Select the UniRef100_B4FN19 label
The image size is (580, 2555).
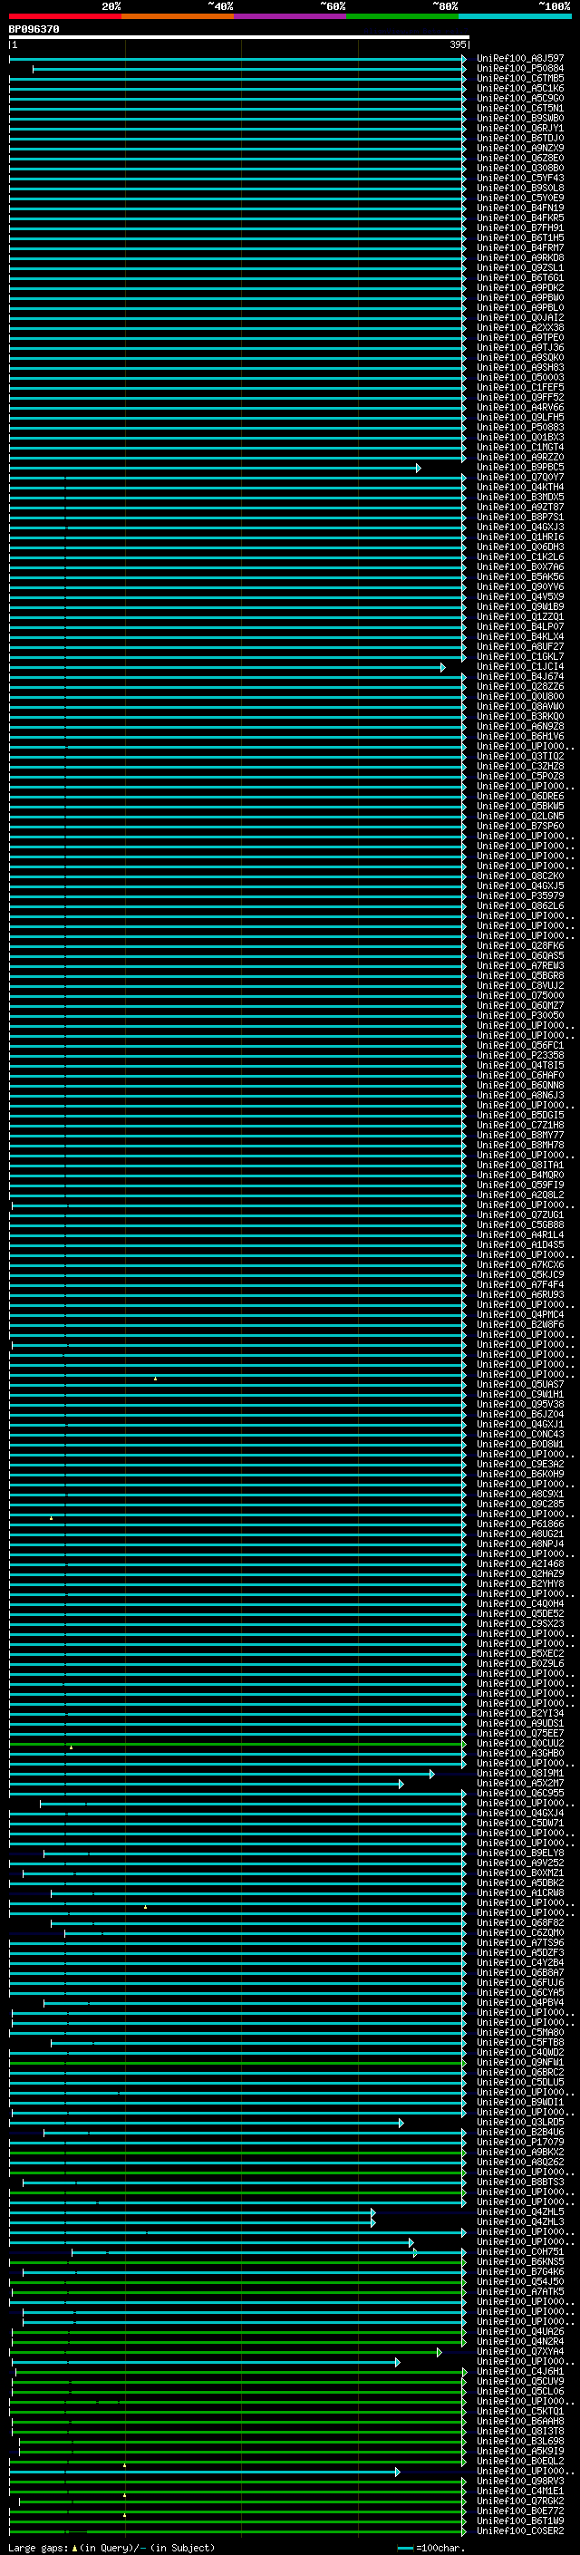pos(520,208)
